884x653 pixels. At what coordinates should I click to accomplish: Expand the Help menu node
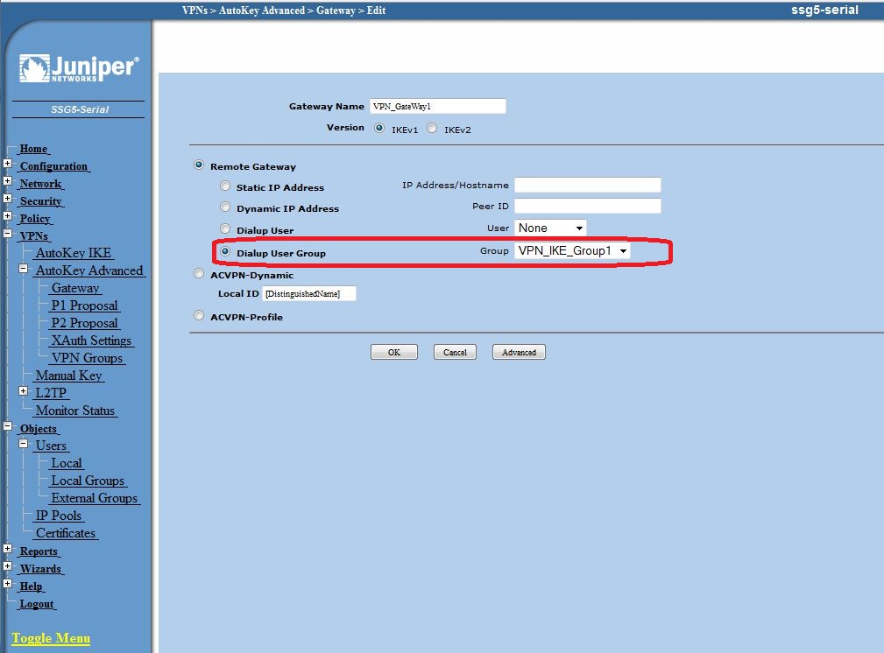(x=7, y=583)
